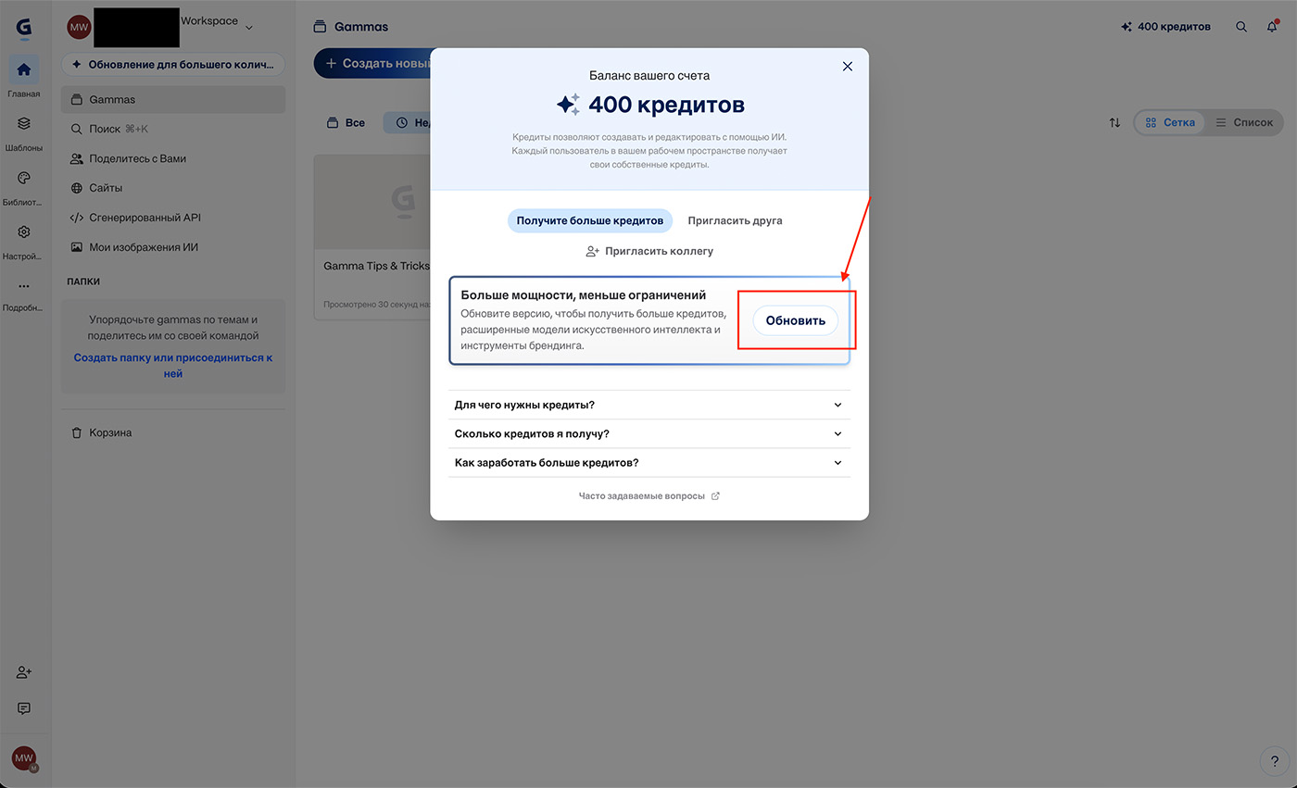Viewport: 1297px width, 788px height.
Task: Click the search magnifier icon top right
Action: [1241, 27]
